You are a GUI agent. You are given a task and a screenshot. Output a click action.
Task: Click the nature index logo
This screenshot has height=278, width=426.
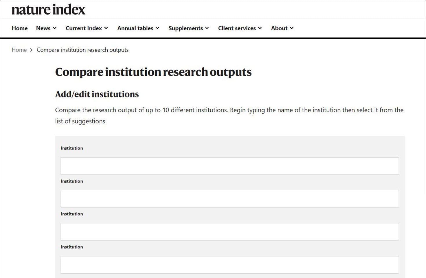click(48, 10)
